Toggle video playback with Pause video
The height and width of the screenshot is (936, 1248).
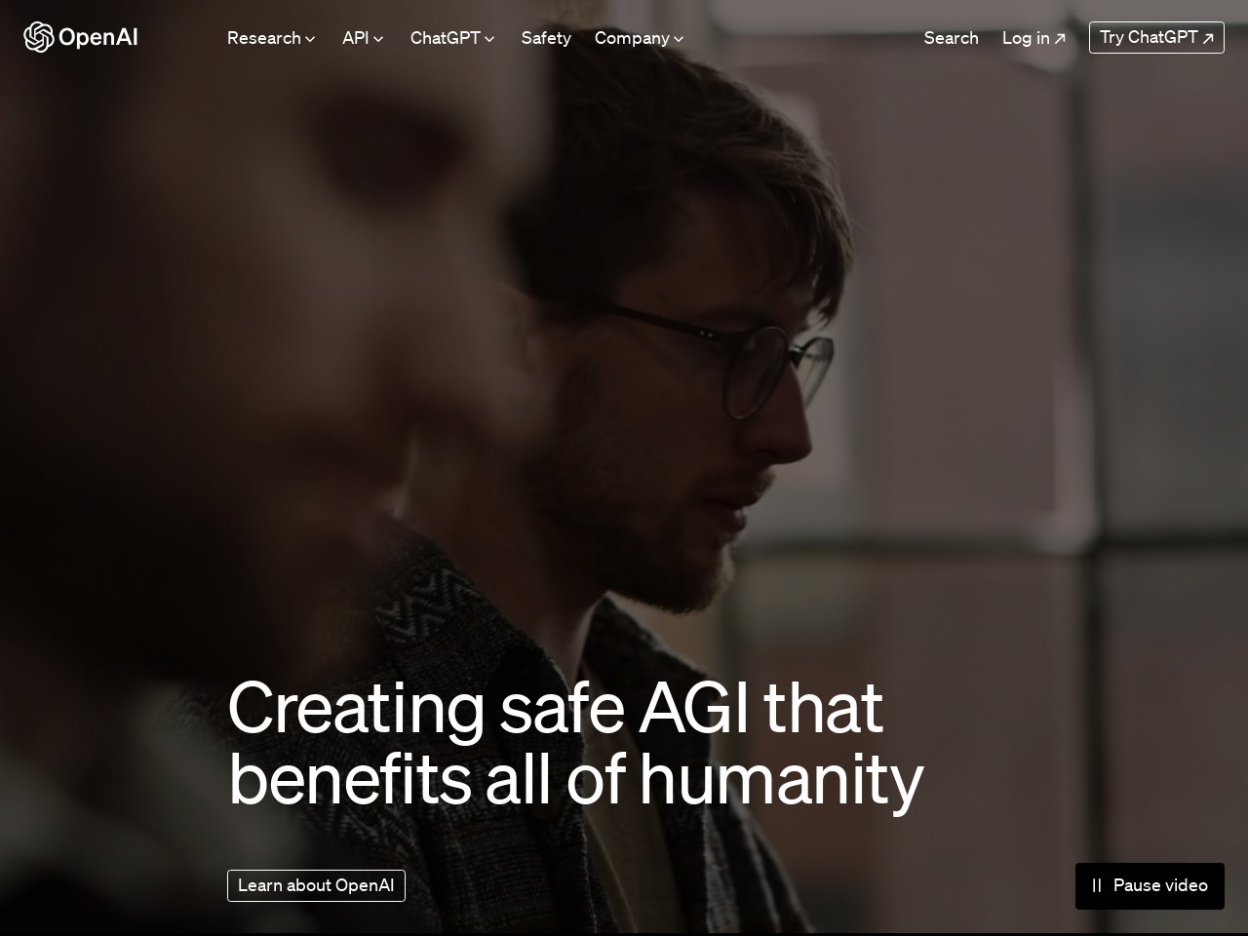coord(1150,885)
